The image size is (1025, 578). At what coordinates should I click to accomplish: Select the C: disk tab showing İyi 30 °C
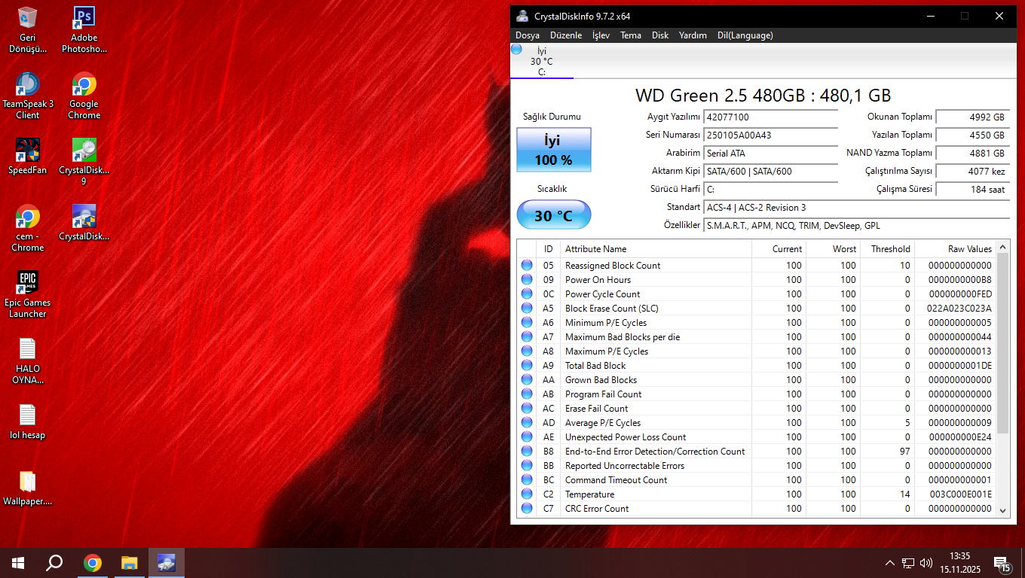click(541, 61)
